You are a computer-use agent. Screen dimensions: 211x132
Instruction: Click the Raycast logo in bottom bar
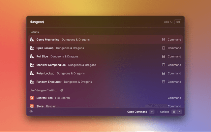pos(31,112)
